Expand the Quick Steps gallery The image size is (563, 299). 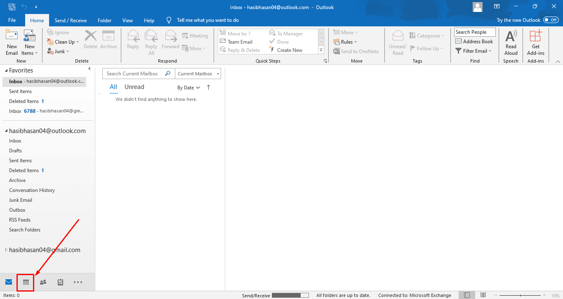[x=321, y=50]
